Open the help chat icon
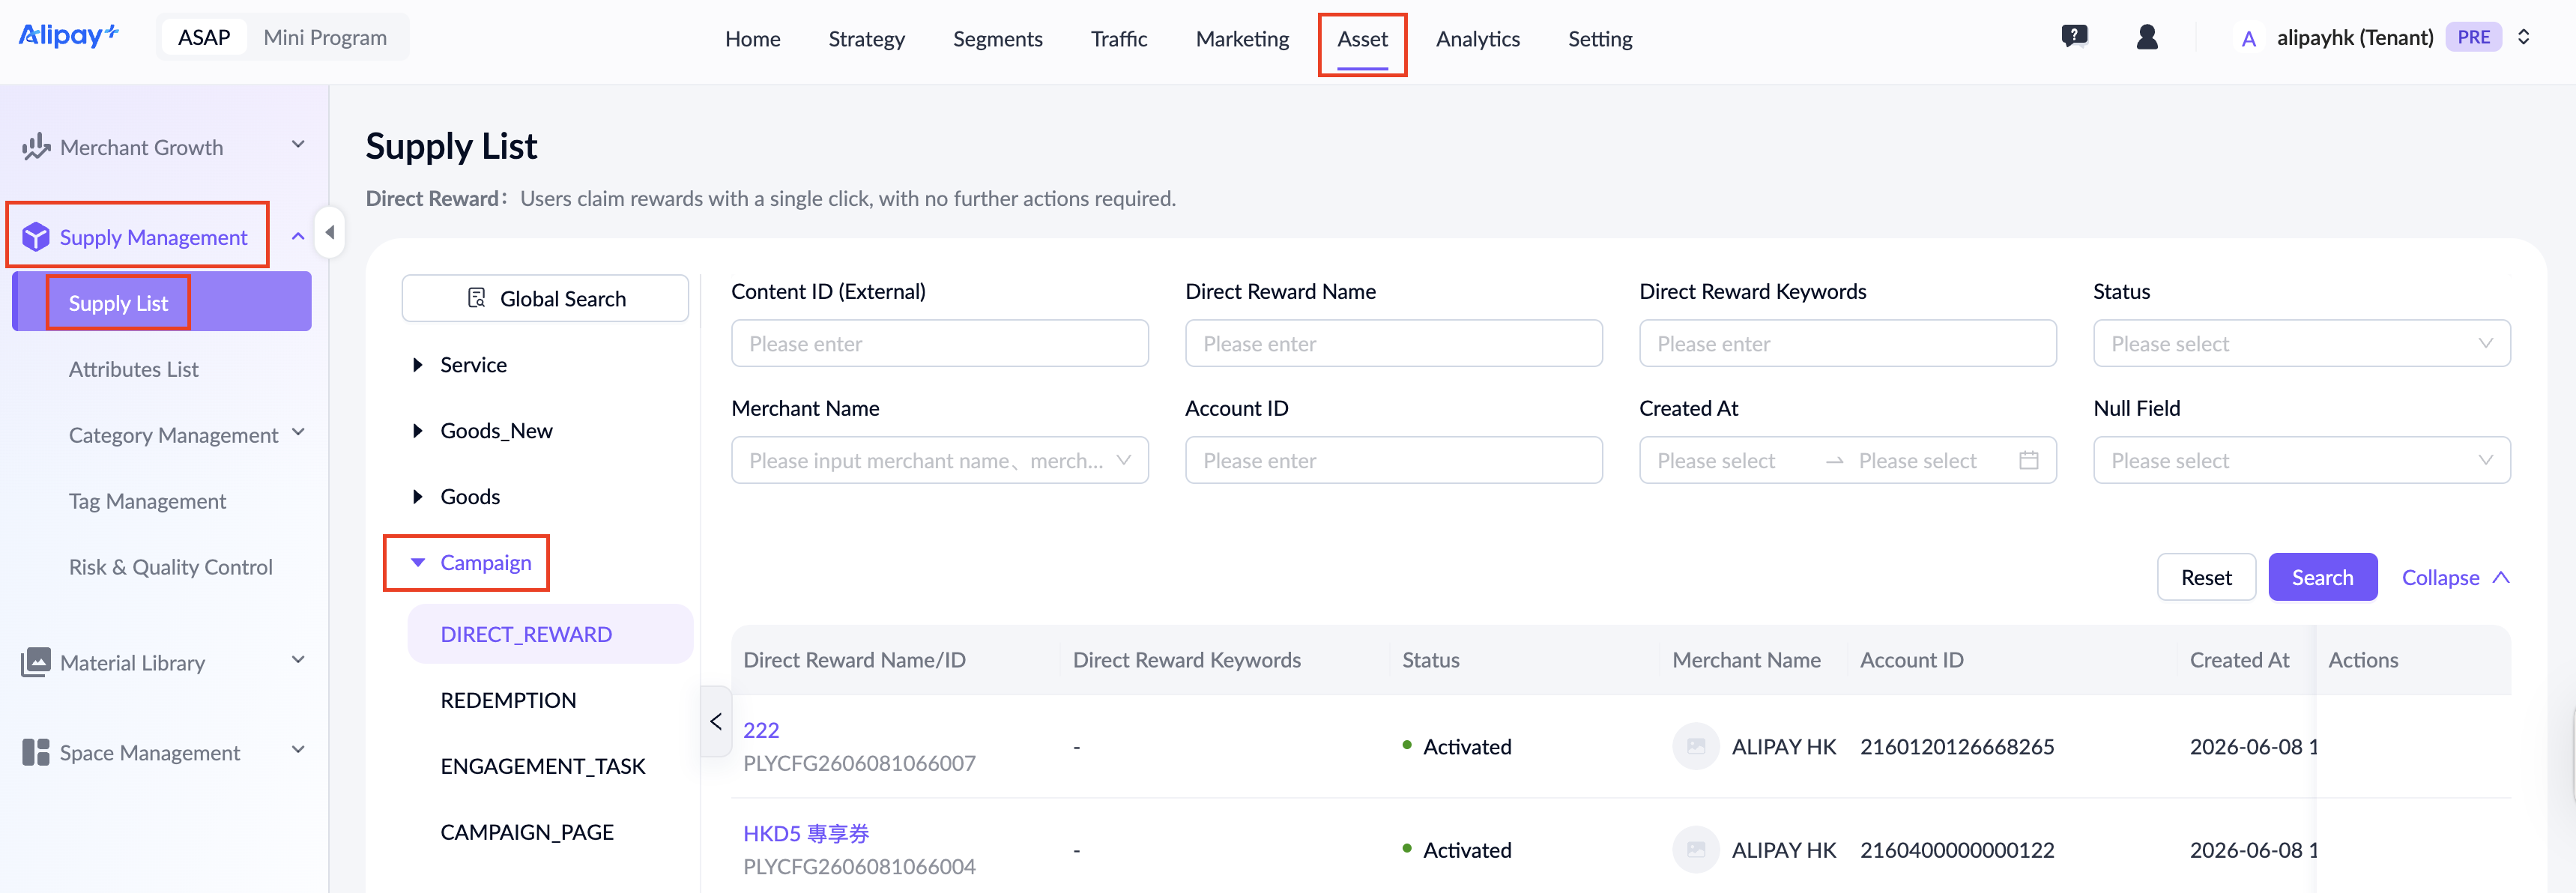 pos(2074,37)
